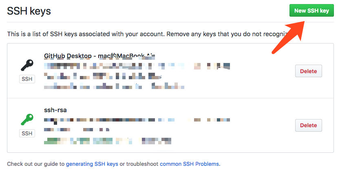
Task: Open the generating SSH keys guide link
Action: (92, 164)
